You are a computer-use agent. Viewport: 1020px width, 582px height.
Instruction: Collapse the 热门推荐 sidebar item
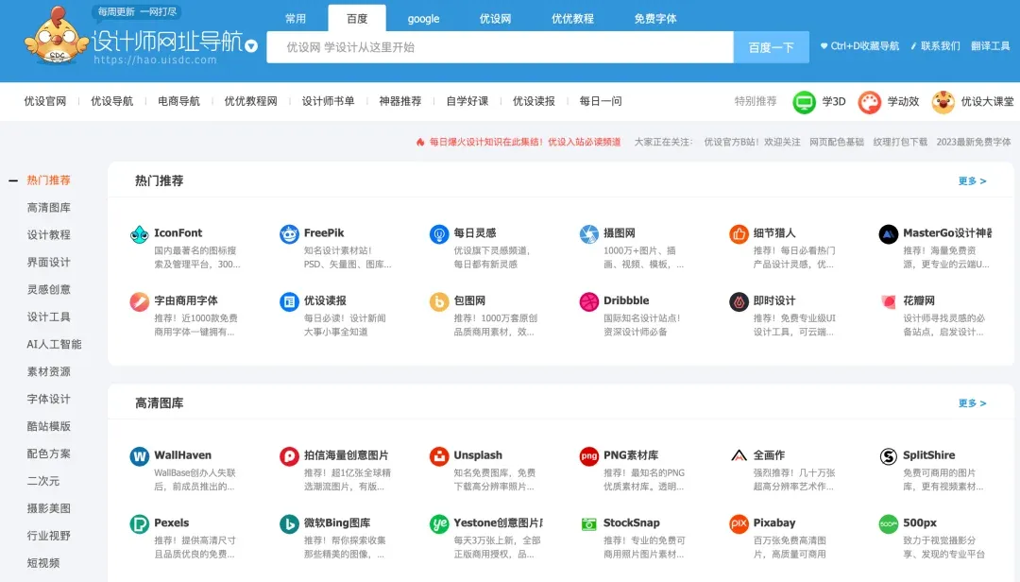point(13,180)
